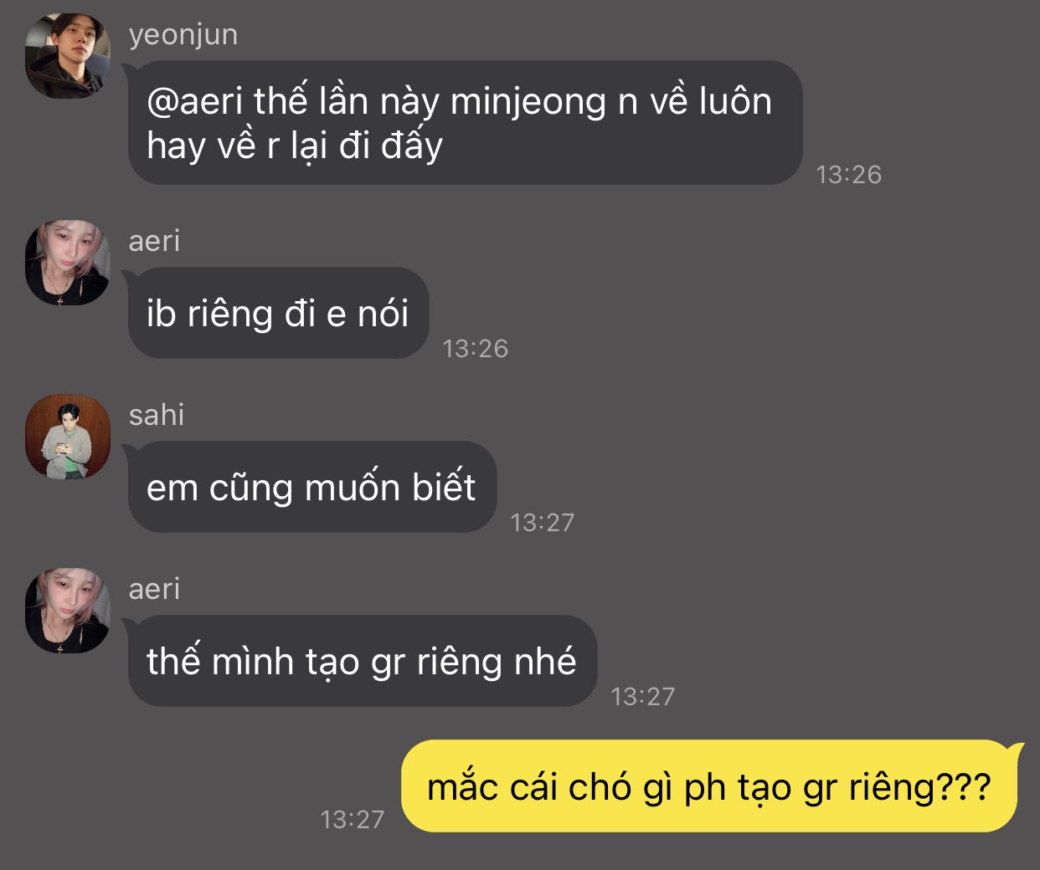Select yeonjun's message about minjeong returning
The image size is (1040, 870).
465,122
